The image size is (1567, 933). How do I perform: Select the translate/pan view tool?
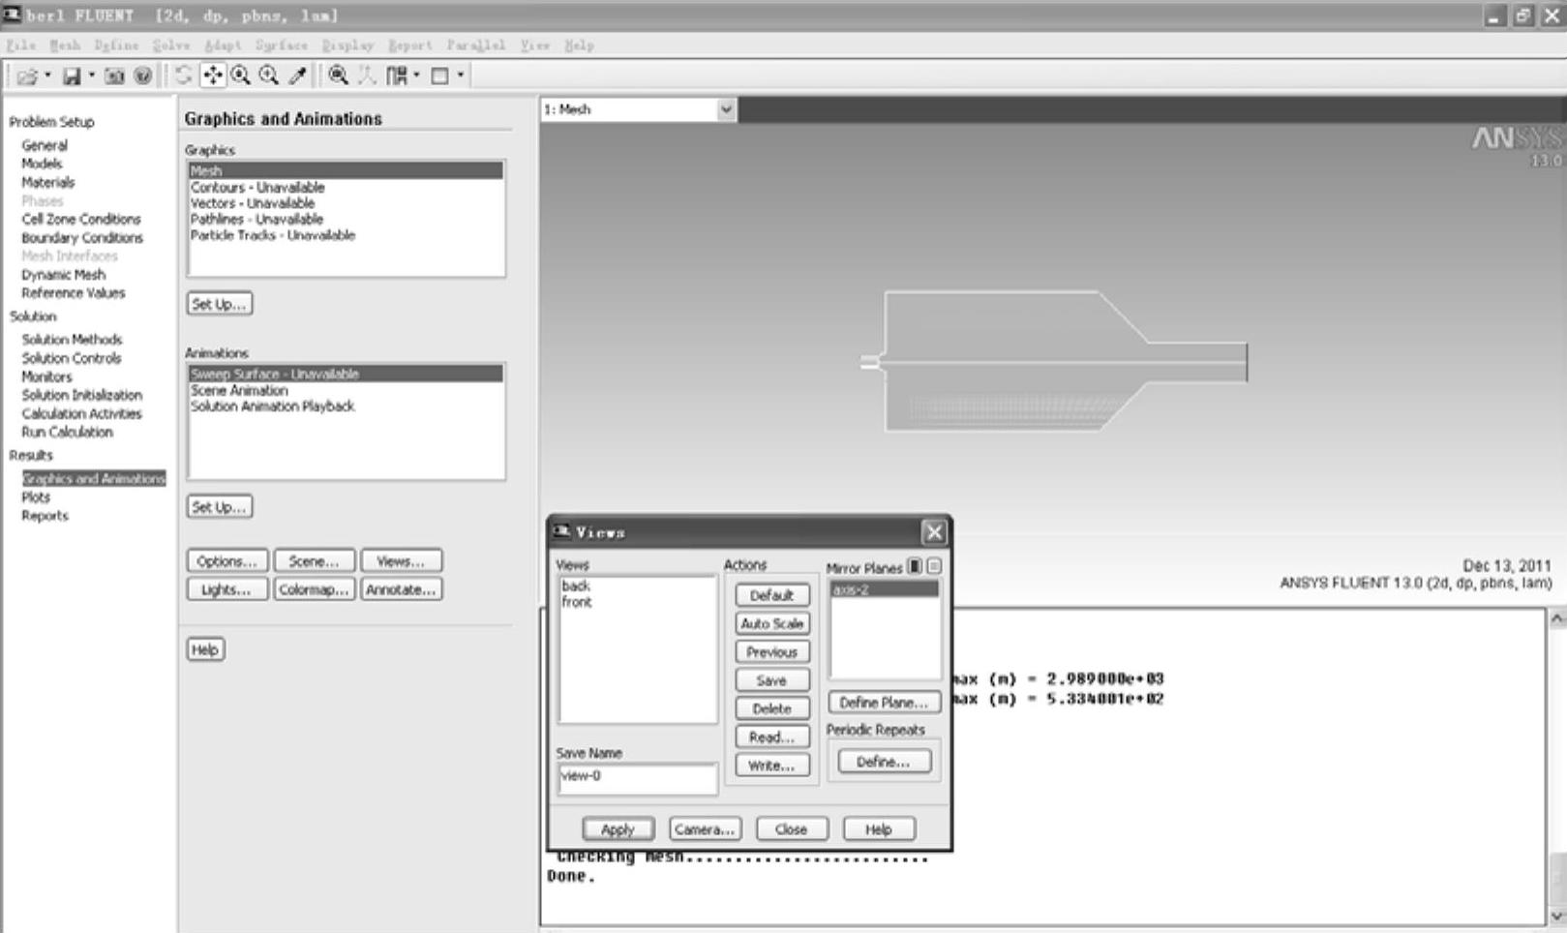coord(212,75)
